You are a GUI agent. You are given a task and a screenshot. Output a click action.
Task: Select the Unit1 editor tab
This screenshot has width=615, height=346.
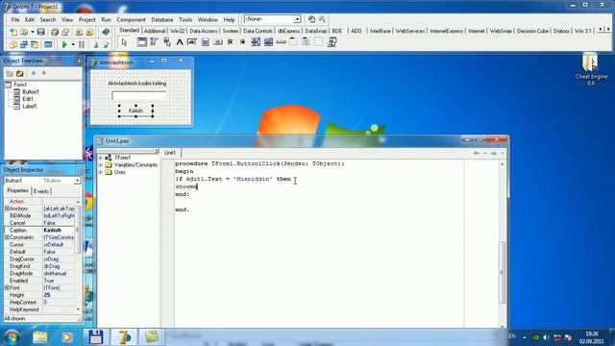[170, 153]
